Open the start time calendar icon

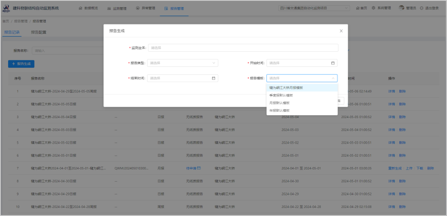(x=333, y=63)
